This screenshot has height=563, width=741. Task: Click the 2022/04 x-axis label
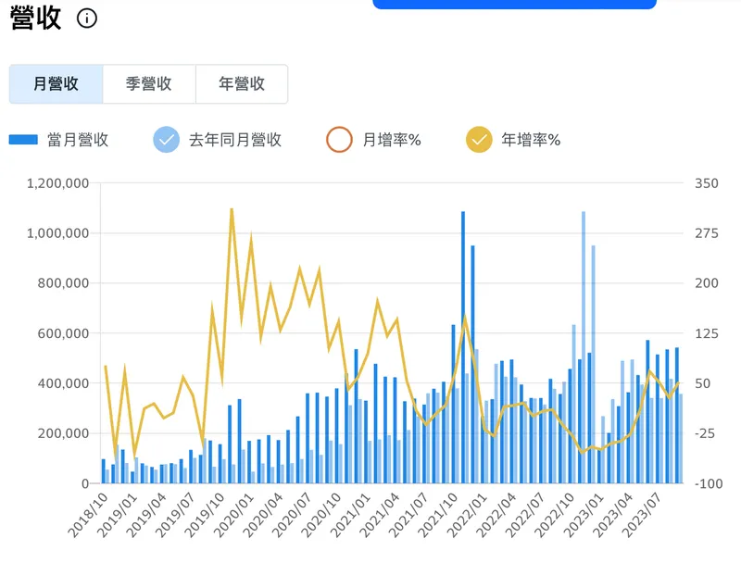(496, 515)
